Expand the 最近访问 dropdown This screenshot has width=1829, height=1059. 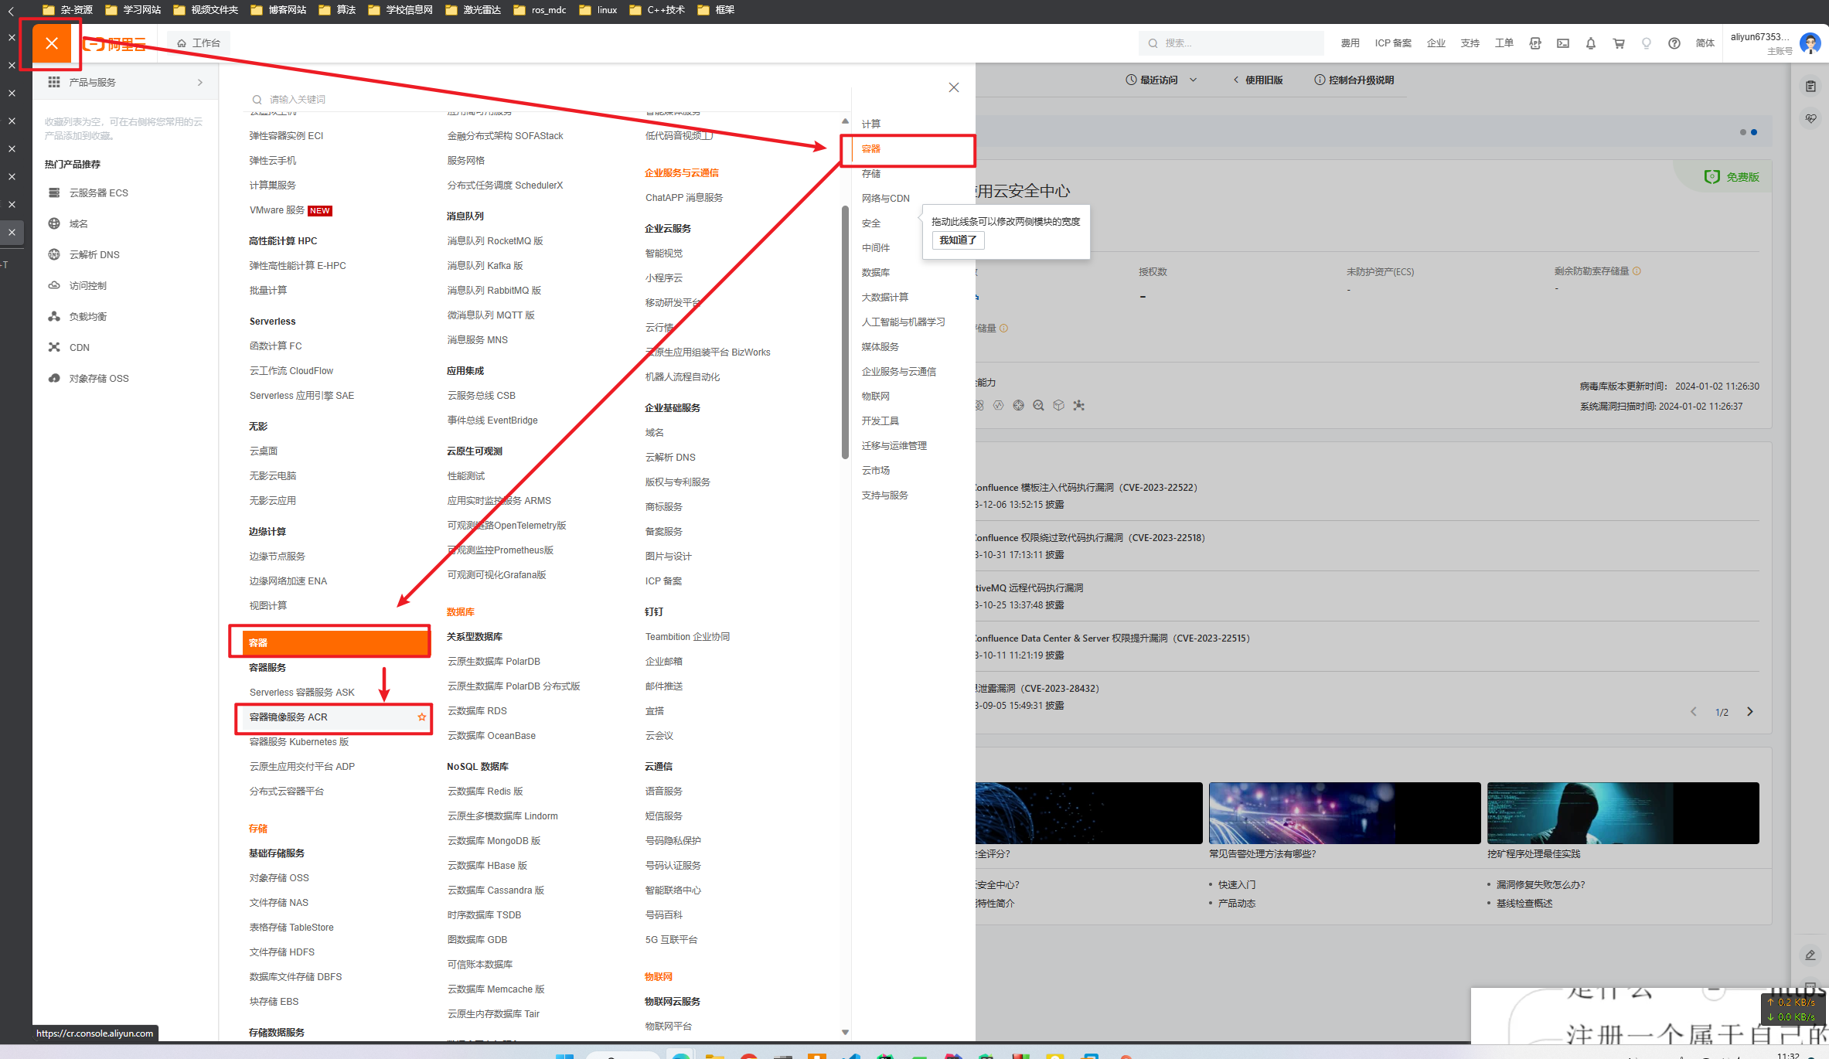click(1193, 80)
